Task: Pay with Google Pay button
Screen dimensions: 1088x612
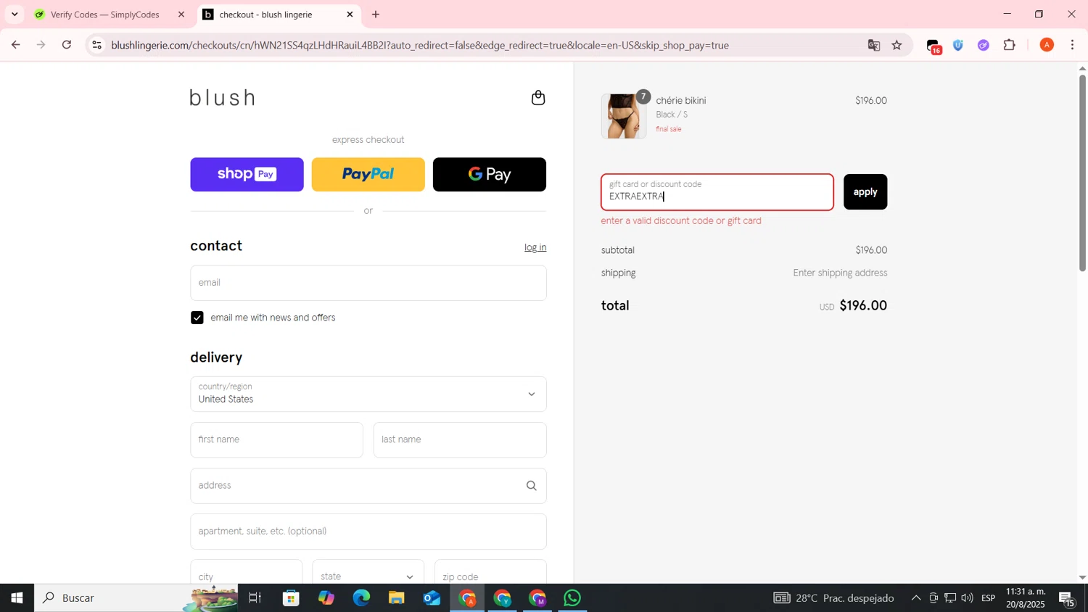Action: point(490,174)
